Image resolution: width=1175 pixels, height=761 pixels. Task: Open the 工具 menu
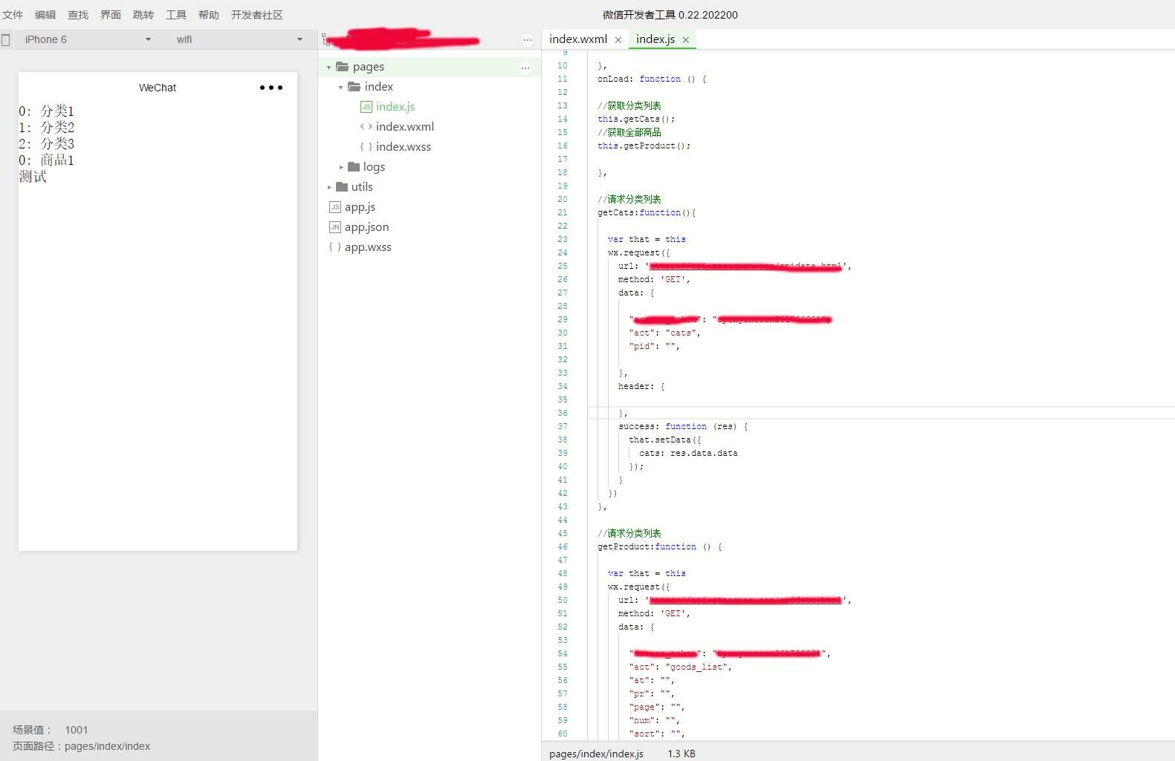point(176,15)
